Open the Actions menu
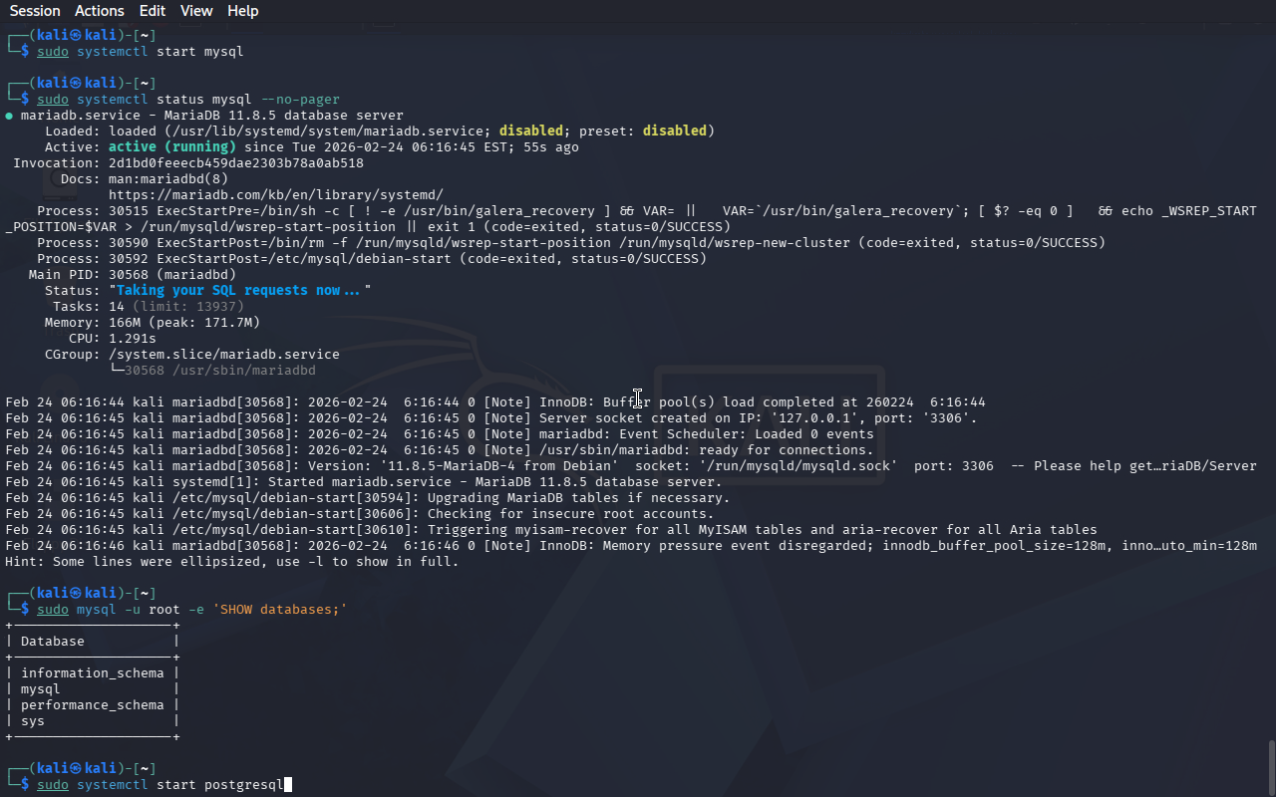Screen dimensions: 1276x797 coord(100,11)
